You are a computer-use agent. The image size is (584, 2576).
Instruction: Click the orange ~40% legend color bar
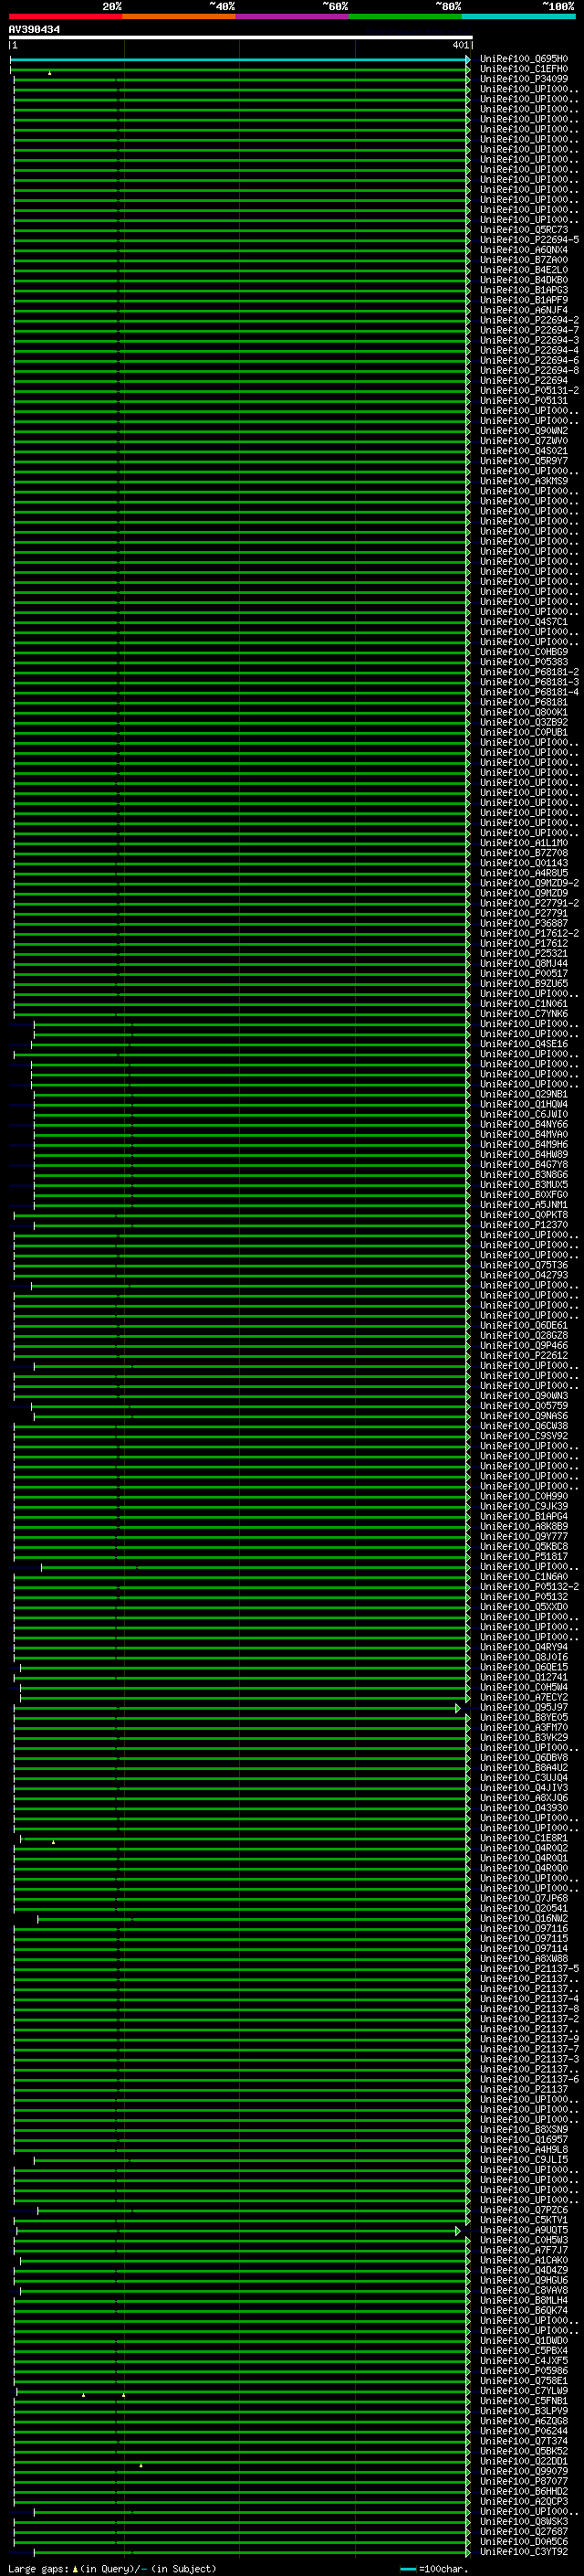tap(179, 16)
